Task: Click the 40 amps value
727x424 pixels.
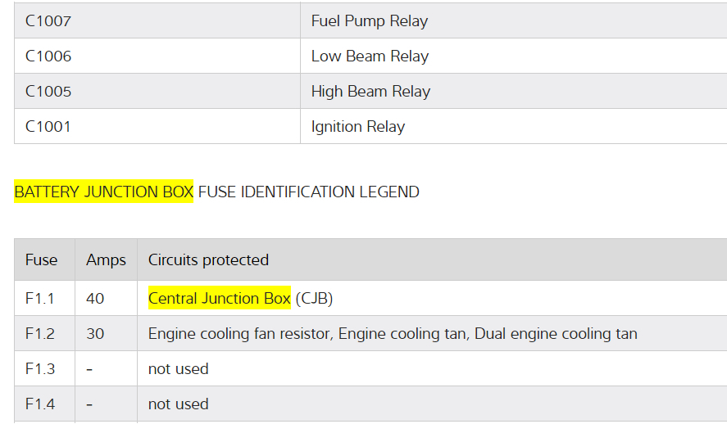Action: click(x=95, y=299)
